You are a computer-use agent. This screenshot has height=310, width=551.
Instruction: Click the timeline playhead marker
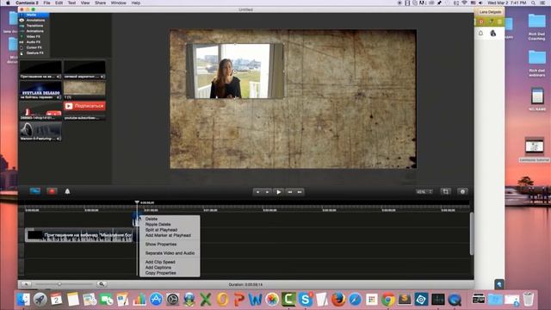(x=137, y=202)
